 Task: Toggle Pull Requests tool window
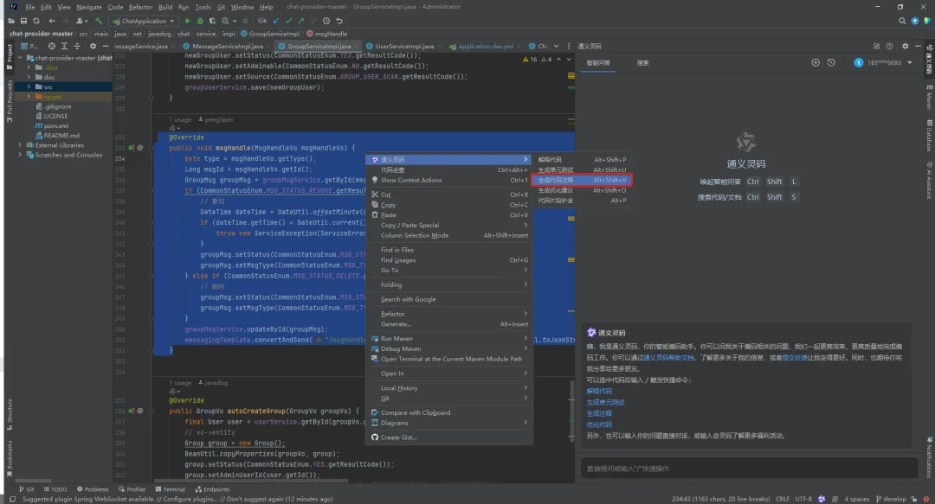9,101
